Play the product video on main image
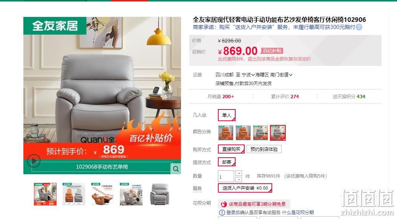397x219 pixels. click(34, 161)
